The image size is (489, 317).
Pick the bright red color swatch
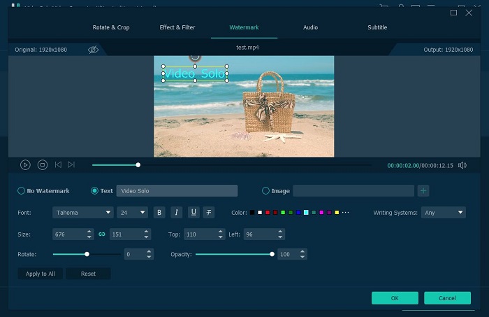[268, 212]
